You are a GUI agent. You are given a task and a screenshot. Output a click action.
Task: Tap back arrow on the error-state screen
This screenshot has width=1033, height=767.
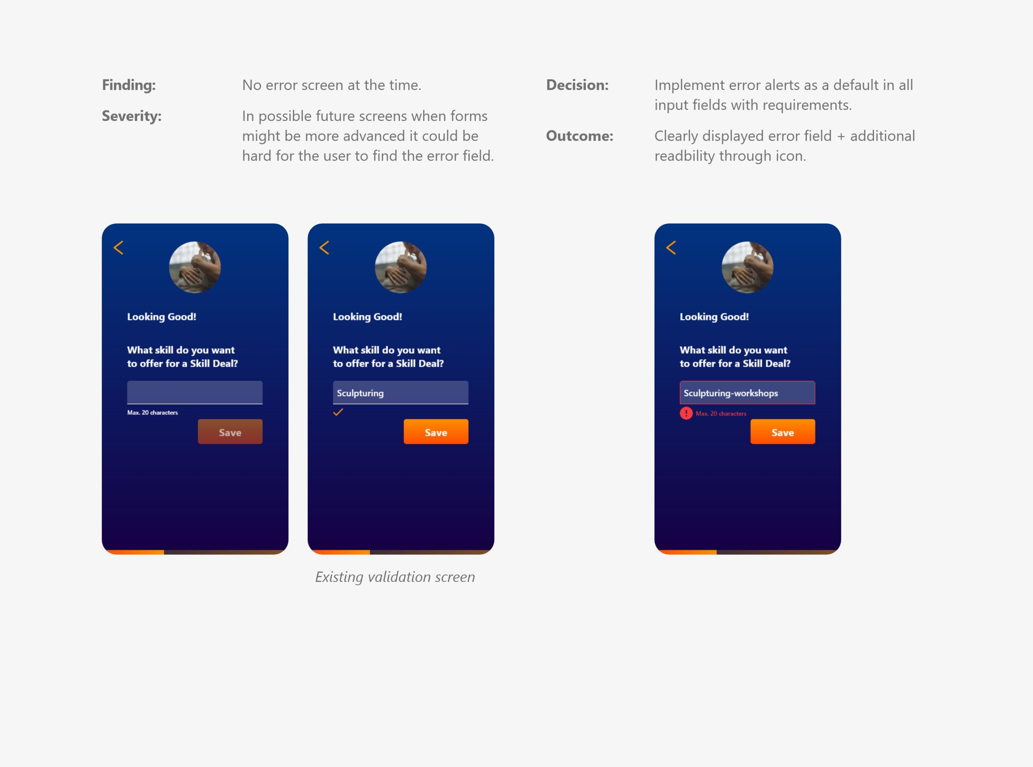tap(671, 248)
